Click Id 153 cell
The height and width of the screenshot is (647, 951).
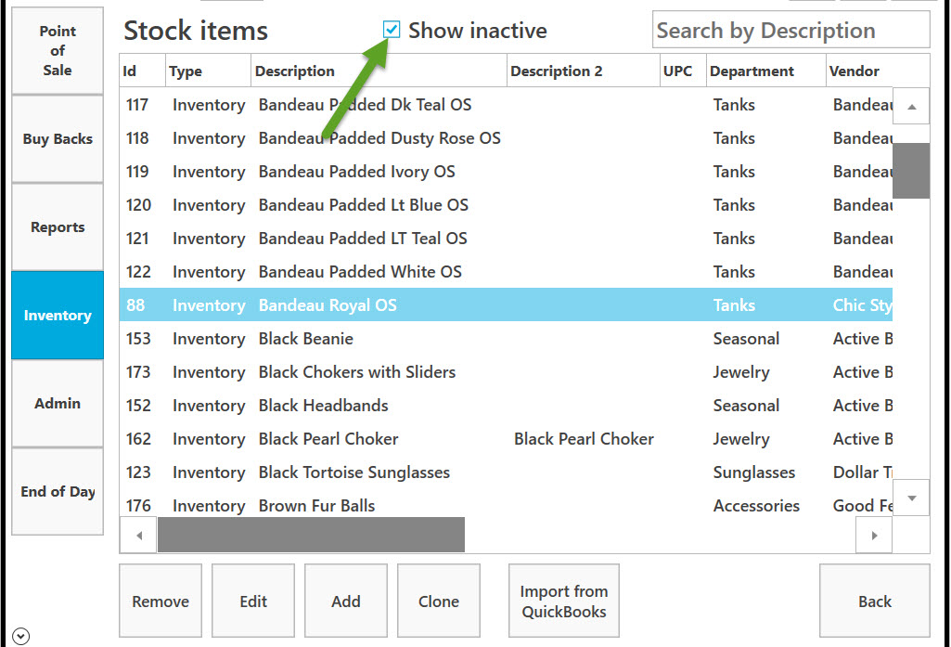138,339
